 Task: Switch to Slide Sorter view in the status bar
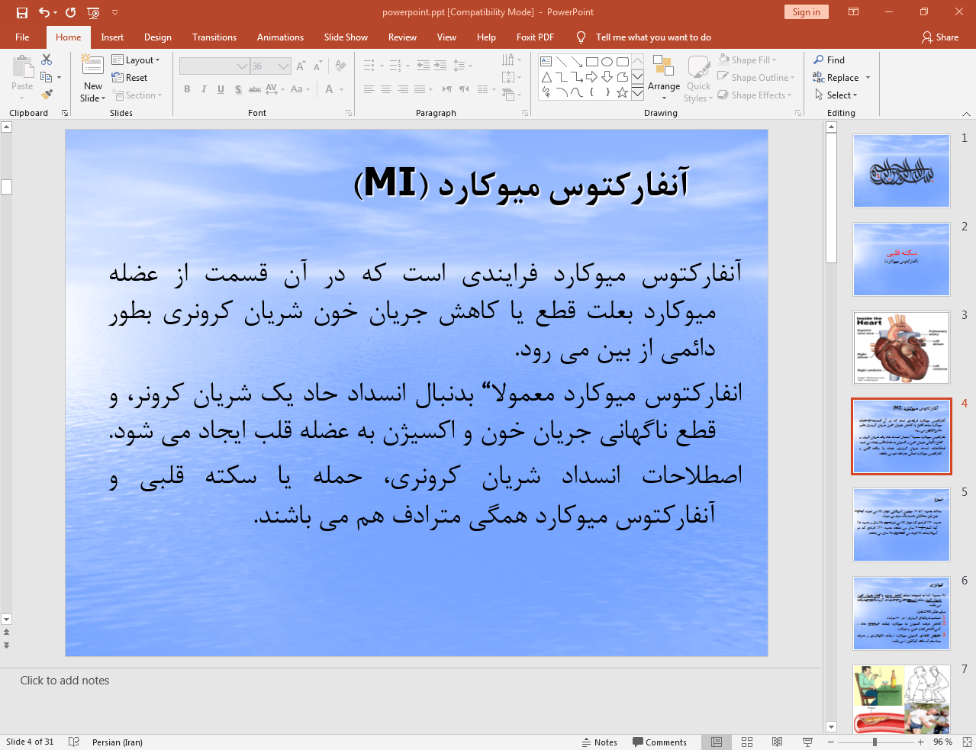747,742
